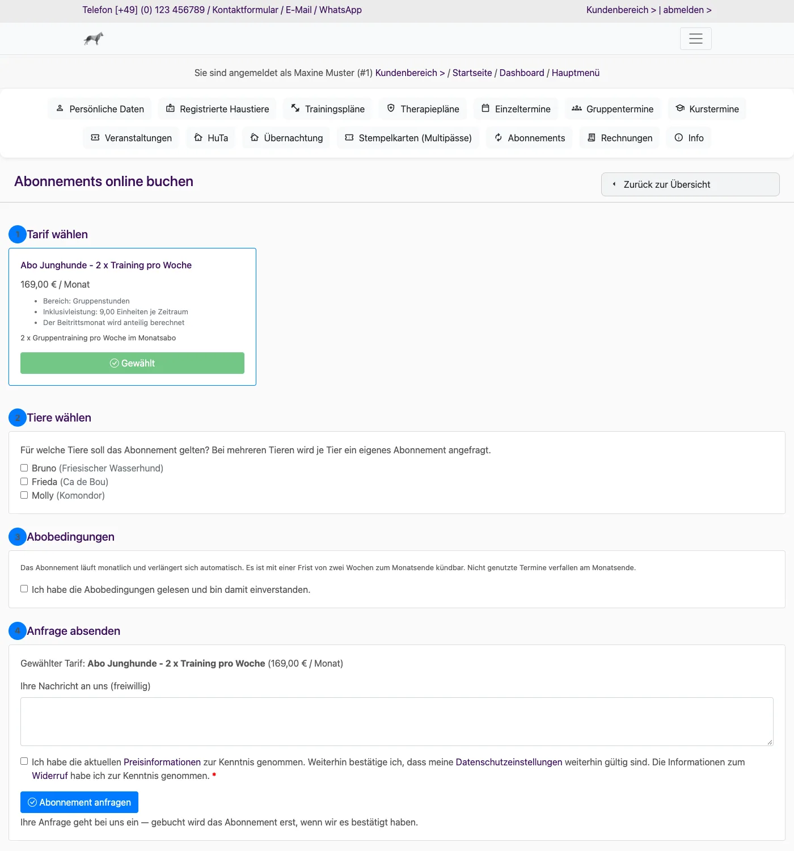Check the Bruno (Friesischer Wasserhund) checkbox
Image resolution: width=794 pixels, height=851 pixels.
(24, 468)
